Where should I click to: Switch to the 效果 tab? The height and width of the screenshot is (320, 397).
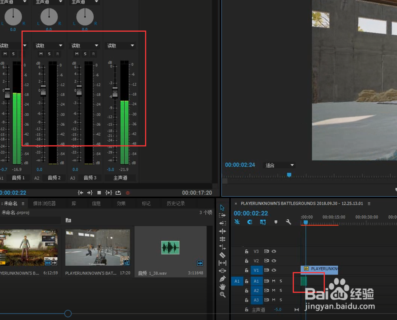[x=121, y=203]
